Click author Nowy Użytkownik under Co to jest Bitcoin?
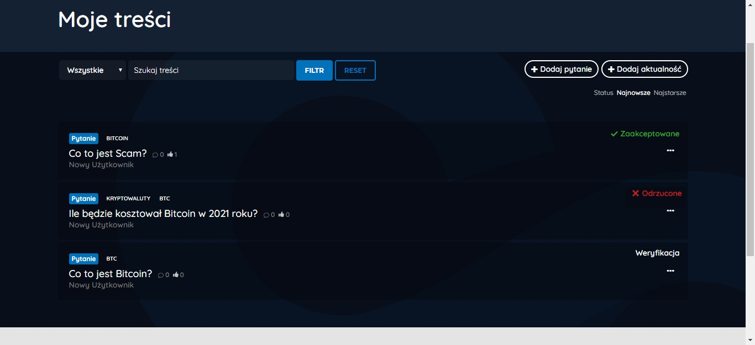The width and height of the screenshot is (755, 345). (x=101, y=285)
